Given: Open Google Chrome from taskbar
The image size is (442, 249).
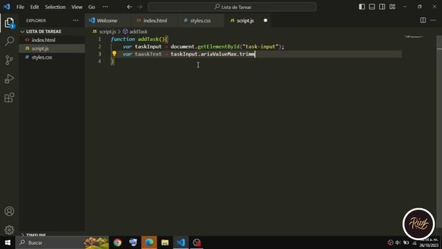Looking at the screenshot, I should pos(117,243).
